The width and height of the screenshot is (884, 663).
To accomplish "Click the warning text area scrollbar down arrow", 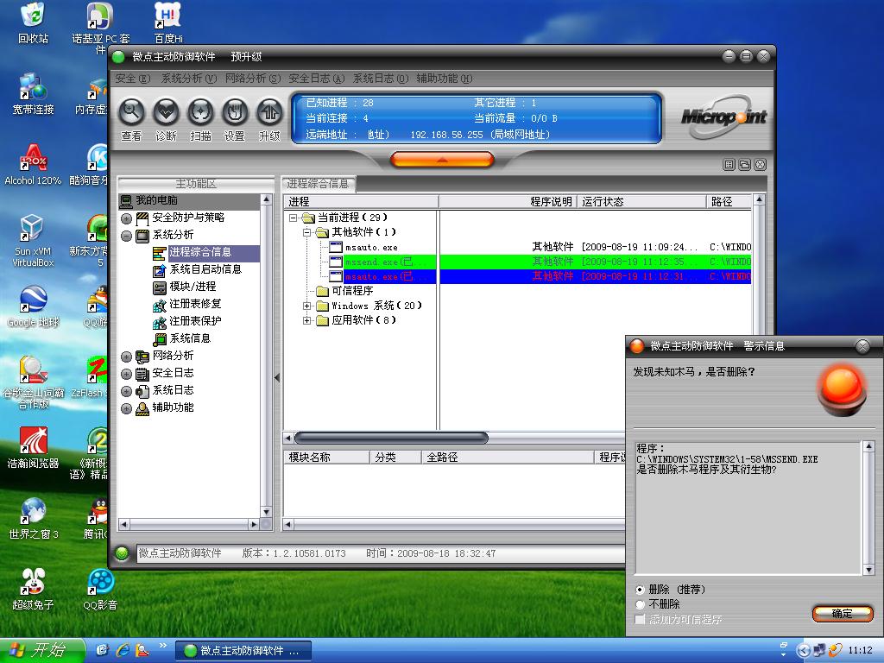I will 868,570.
